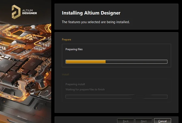Select the 'Installing Altium Designer' heading

point(91,13)
